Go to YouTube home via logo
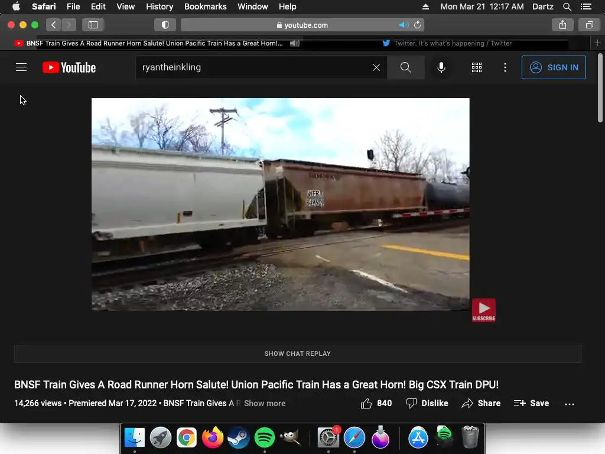The width and height of the screenshot is (605, 454). [x=69, y=67]
